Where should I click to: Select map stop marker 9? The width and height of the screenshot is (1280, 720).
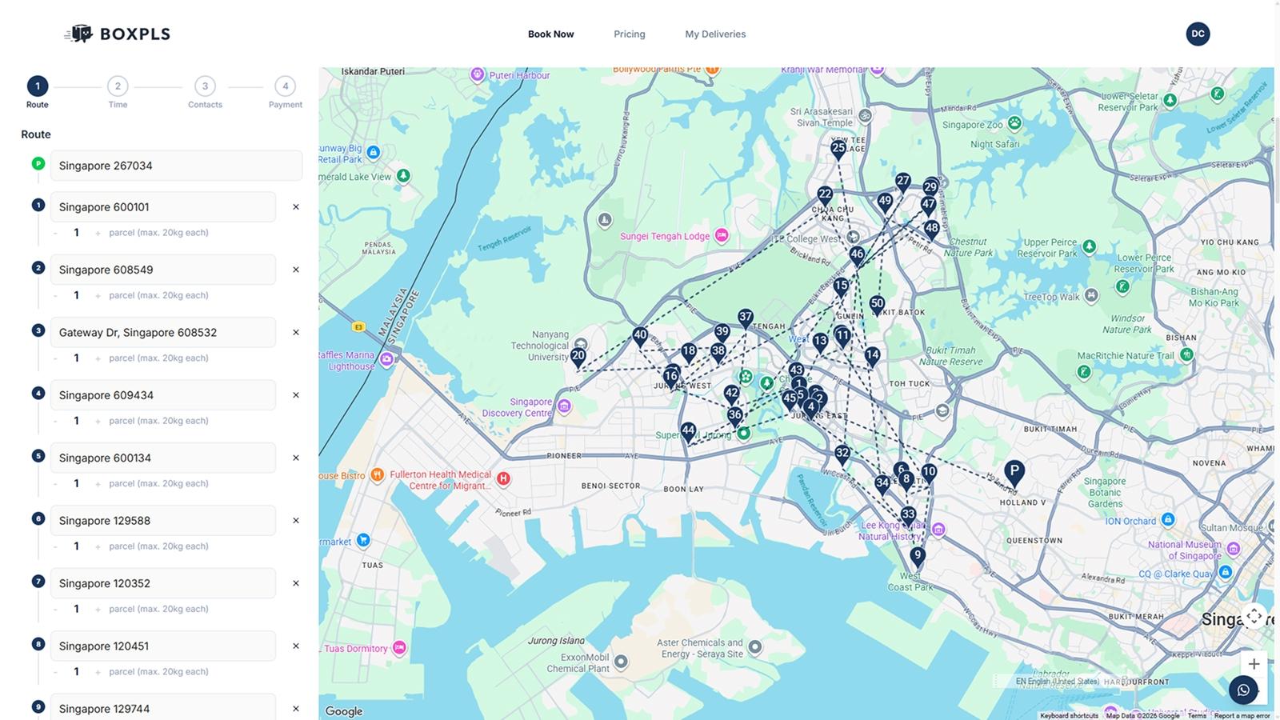pyautogui.click(x=918, y=556)
